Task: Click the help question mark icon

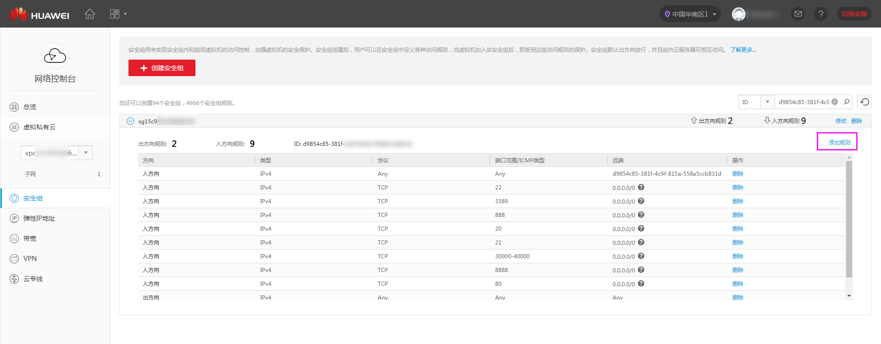Action: click(820, 14)
